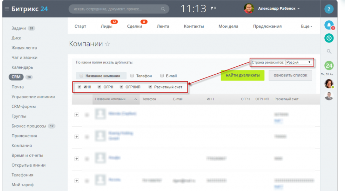Open the woman contact avatar in right panel
The height and width of the screenshot is (191, 345).
(x=329, y=84)
